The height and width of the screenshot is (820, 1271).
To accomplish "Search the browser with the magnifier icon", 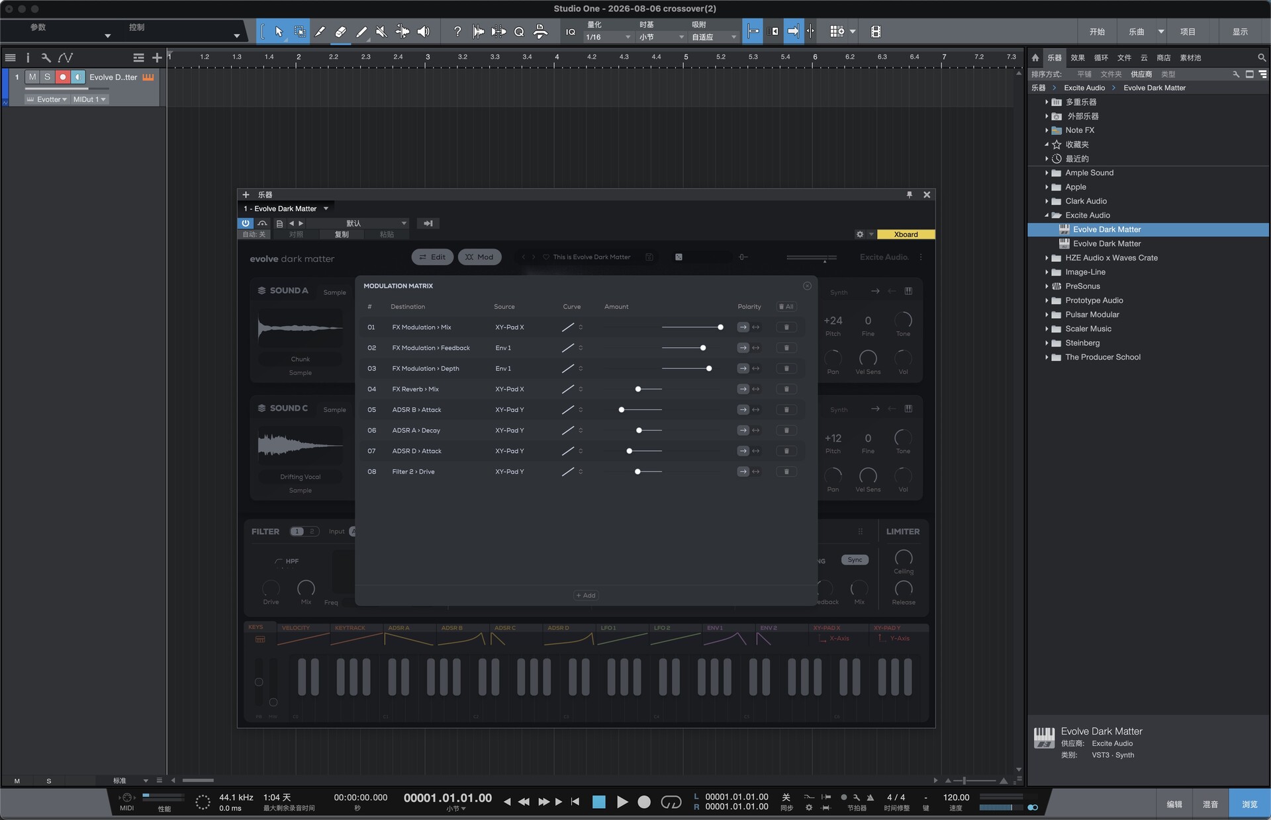I will coord(1262,58).
